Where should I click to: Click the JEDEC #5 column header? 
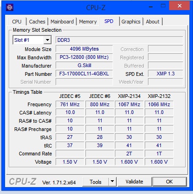(x=70, y=96)
